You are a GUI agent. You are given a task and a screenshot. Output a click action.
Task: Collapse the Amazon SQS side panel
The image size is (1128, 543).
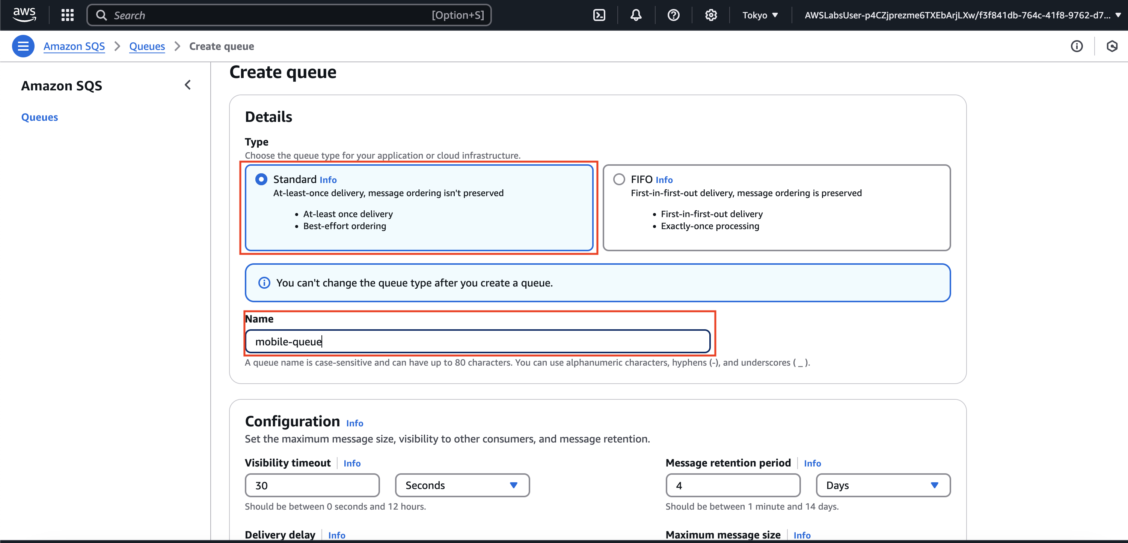tap(188, 85)
